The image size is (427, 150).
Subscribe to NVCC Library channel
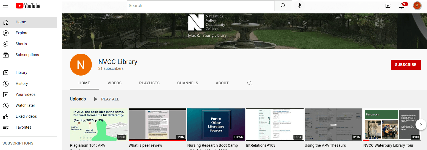(406, 65)
